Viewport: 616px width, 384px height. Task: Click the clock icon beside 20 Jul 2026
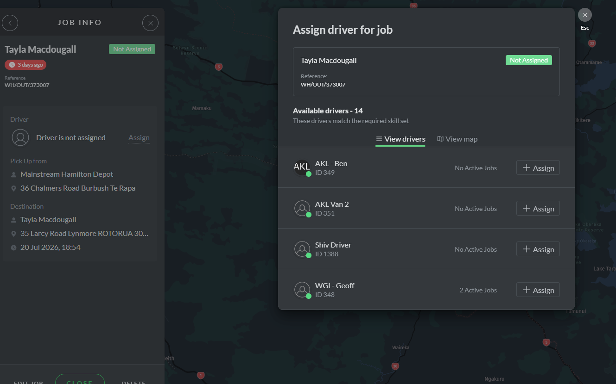[x=13, y=248]
